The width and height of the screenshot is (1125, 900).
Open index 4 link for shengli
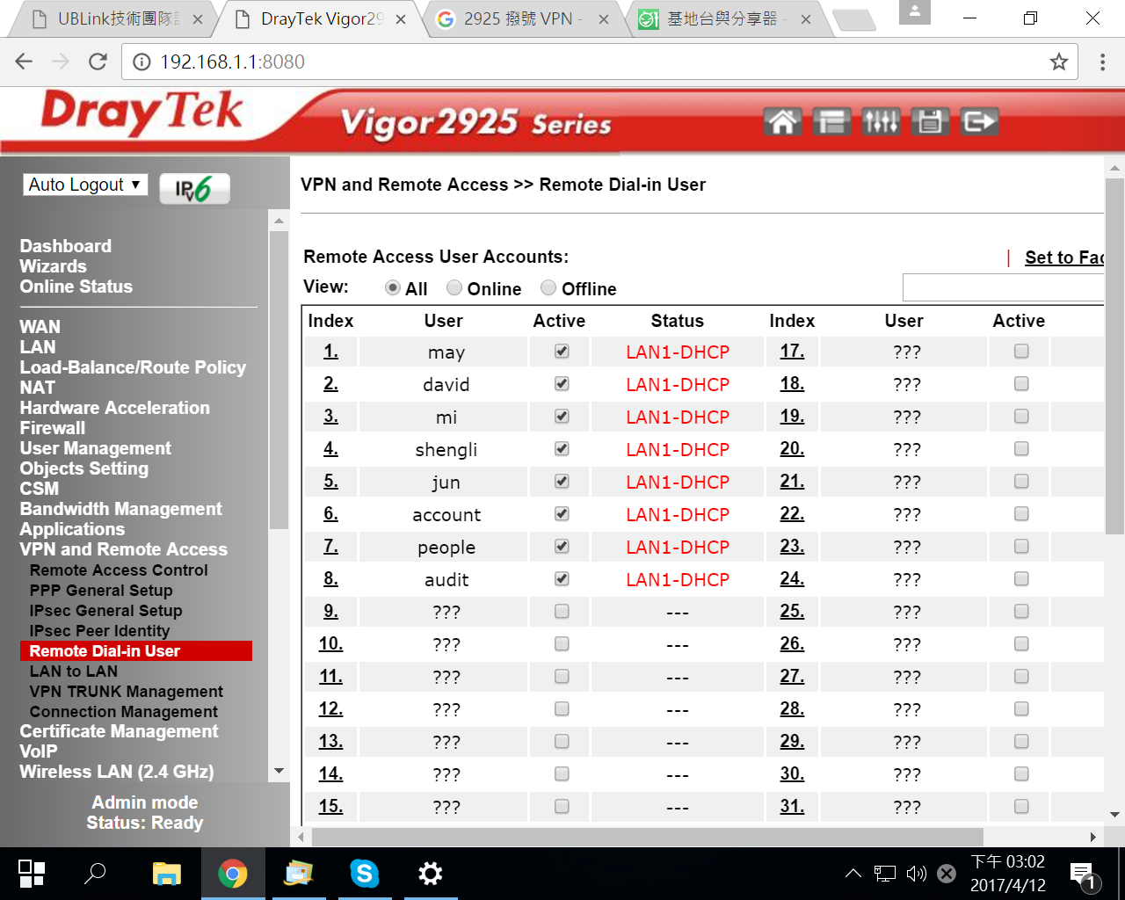pyautogui.click(x=330, y=449)
